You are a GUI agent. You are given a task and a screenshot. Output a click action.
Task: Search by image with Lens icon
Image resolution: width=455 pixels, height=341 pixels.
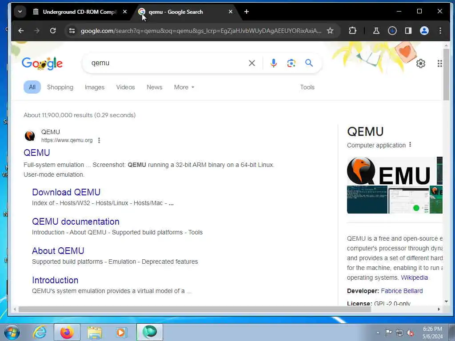291,63
